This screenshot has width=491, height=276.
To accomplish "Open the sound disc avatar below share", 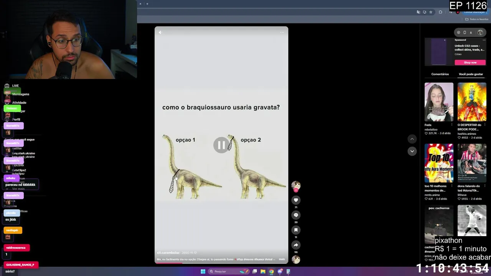I will click(x=296, y=260).
